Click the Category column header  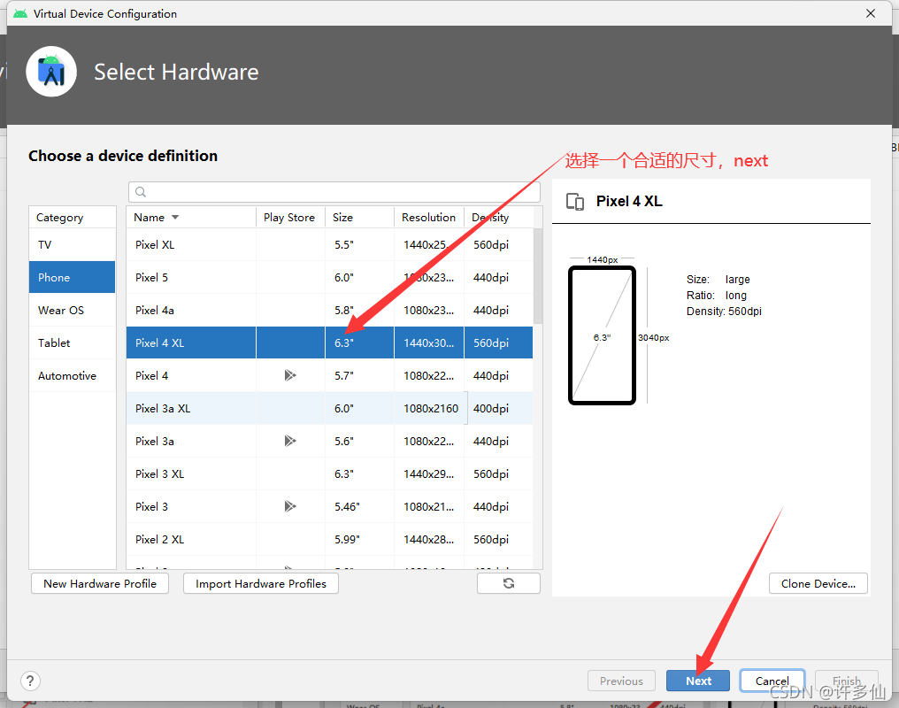pos(73,218)
